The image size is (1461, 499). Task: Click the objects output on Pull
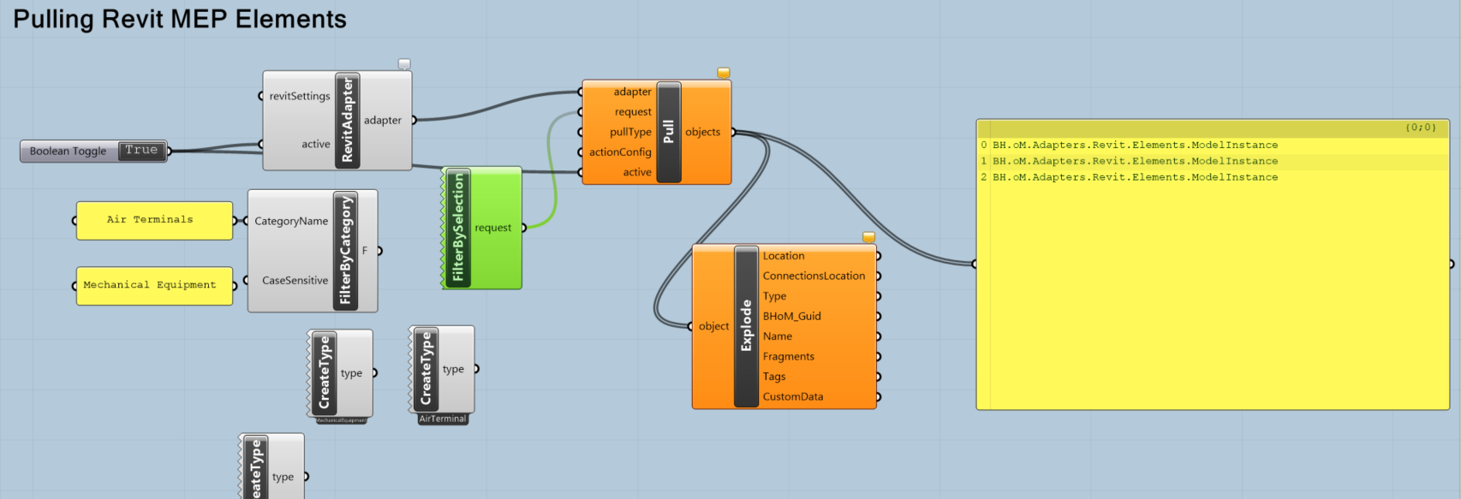click(x=705, y=132)
